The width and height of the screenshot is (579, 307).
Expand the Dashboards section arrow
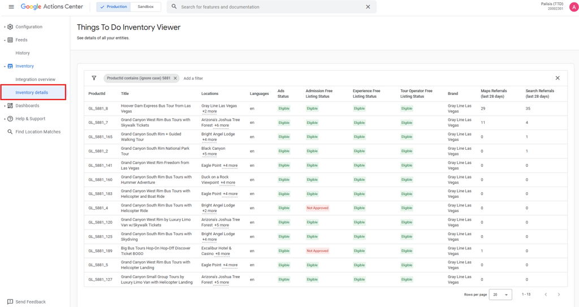click(5, 106)
